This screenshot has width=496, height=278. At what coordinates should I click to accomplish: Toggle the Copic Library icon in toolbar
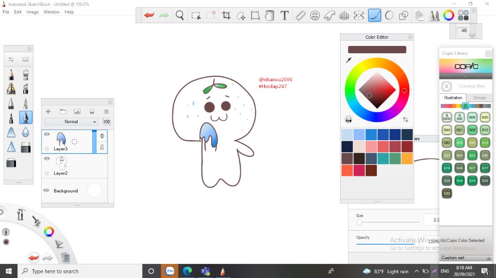463,15
